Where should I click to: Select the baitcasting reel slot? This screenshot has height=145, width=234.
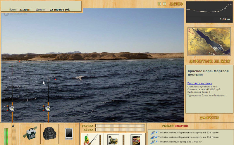point(113,139)
